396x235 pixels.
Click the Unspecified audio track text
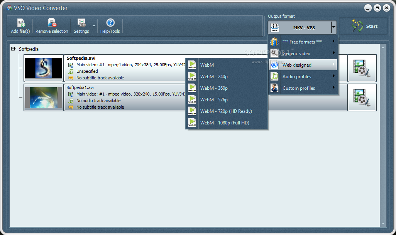(x=87, y=71)
